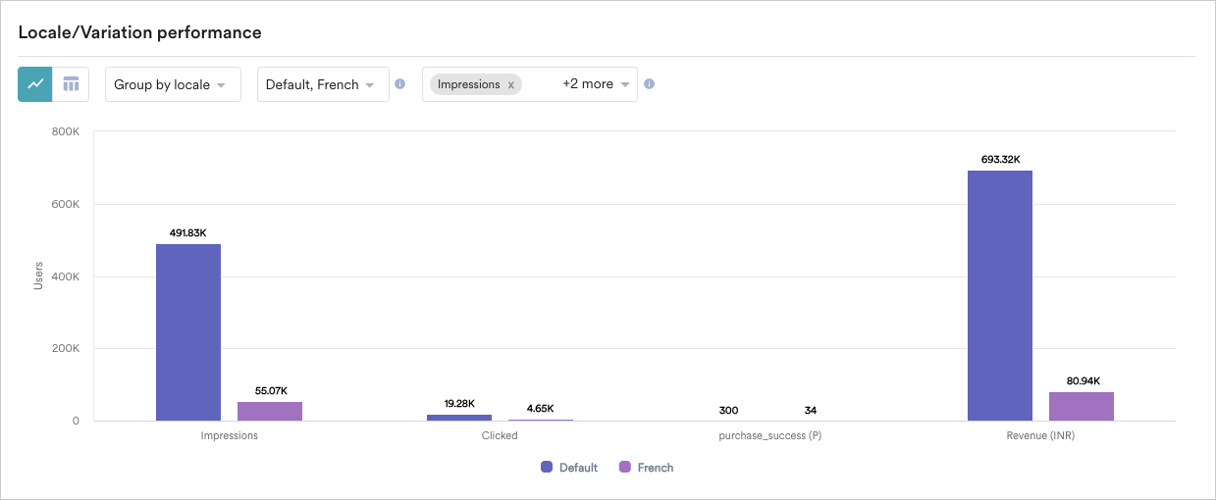Switch to the table view icon
Viewport: 1216px width, 500px height.
[71, 84]
